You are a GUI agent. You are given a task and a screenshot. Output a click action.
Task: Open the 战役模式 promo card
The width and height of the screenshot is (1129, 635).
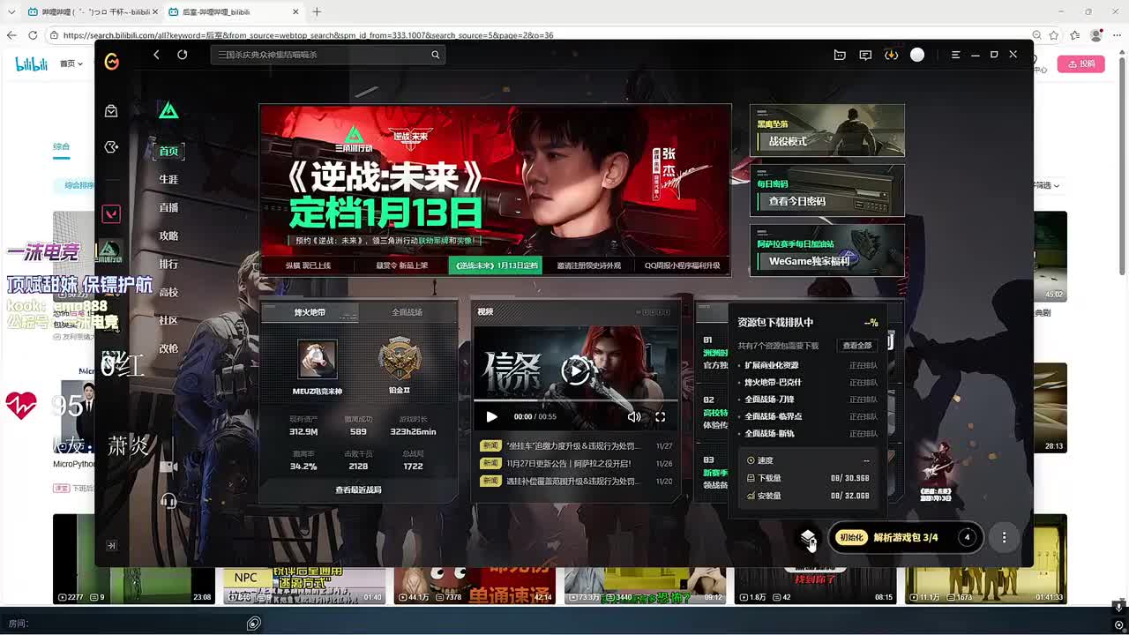point(826,131)
